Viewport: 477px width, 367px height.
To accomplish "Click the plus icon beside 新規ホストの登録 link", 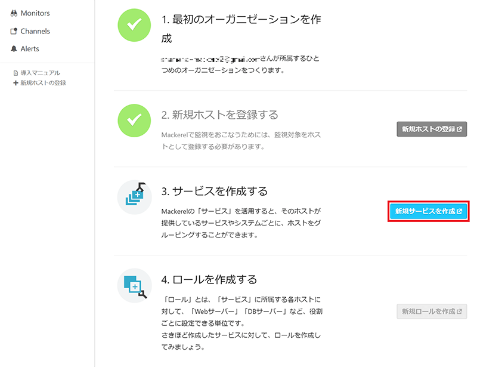I will point(16,83).
